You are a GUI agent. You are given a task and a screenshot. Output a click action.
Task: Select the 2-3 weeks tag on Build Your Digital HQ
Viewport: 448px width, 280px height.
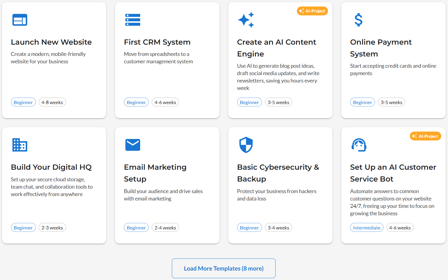52,227
